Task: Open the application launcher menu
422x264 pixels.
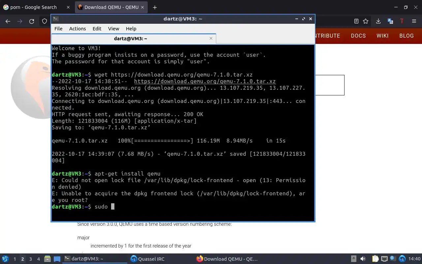Action: [5, 259]
